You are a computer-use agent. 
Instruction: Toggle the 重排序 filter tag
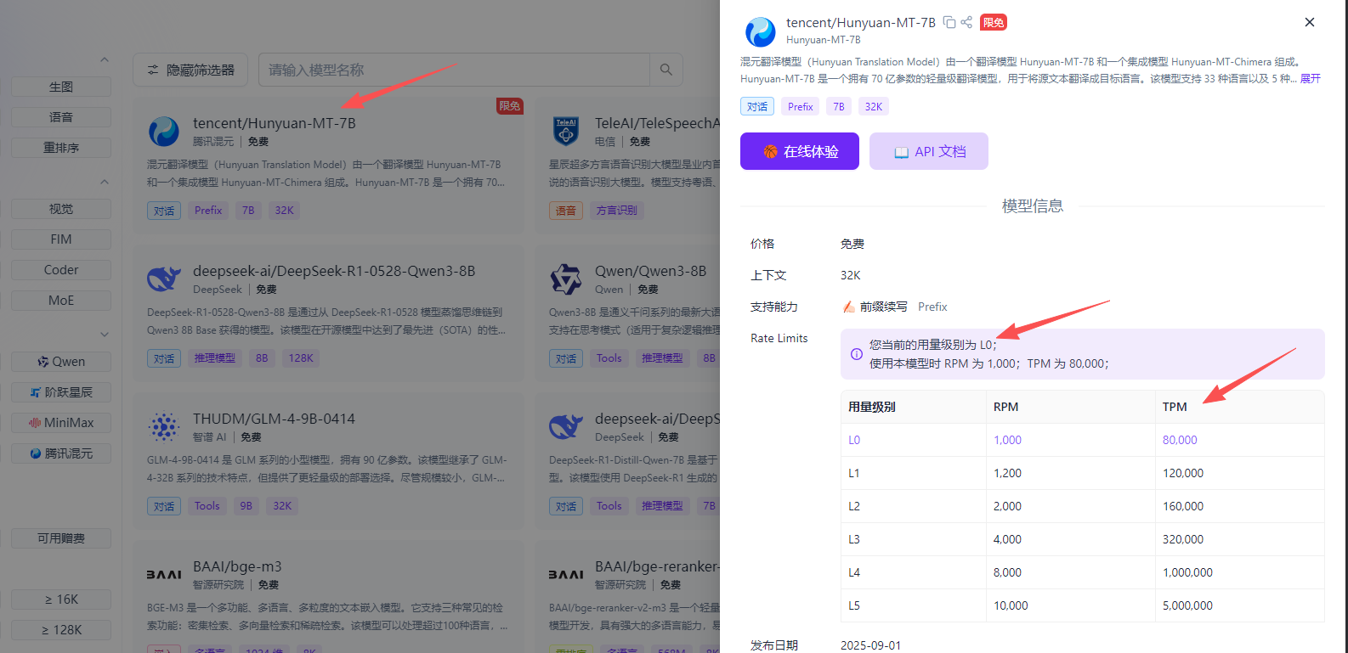click(x=61, y=148)
